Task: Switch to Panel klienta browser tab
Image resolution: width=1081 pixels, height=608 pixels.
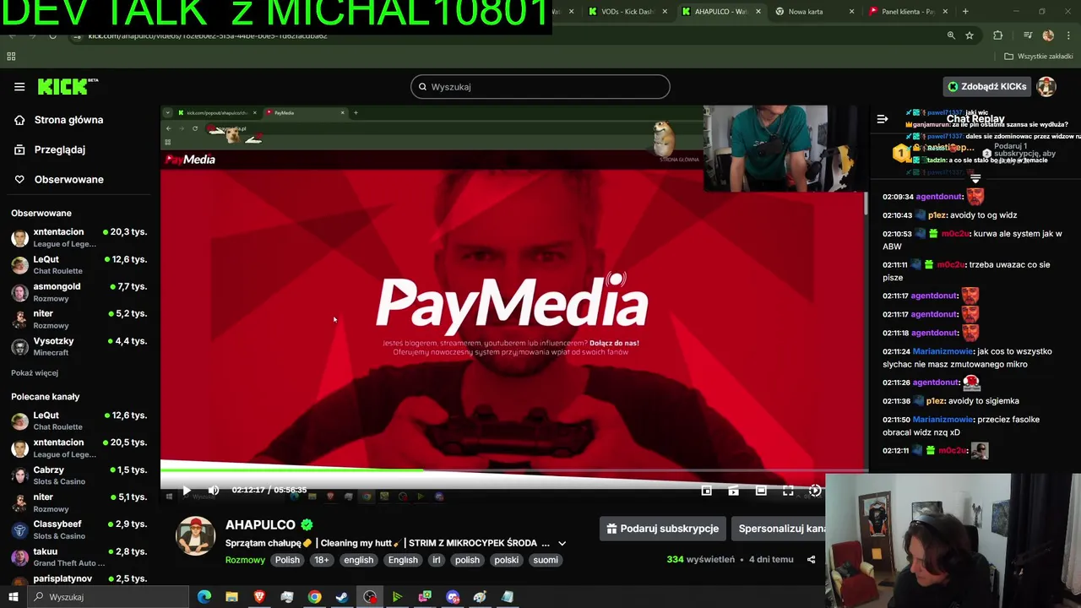Action: pyautogui.click(x=907, y=12)
